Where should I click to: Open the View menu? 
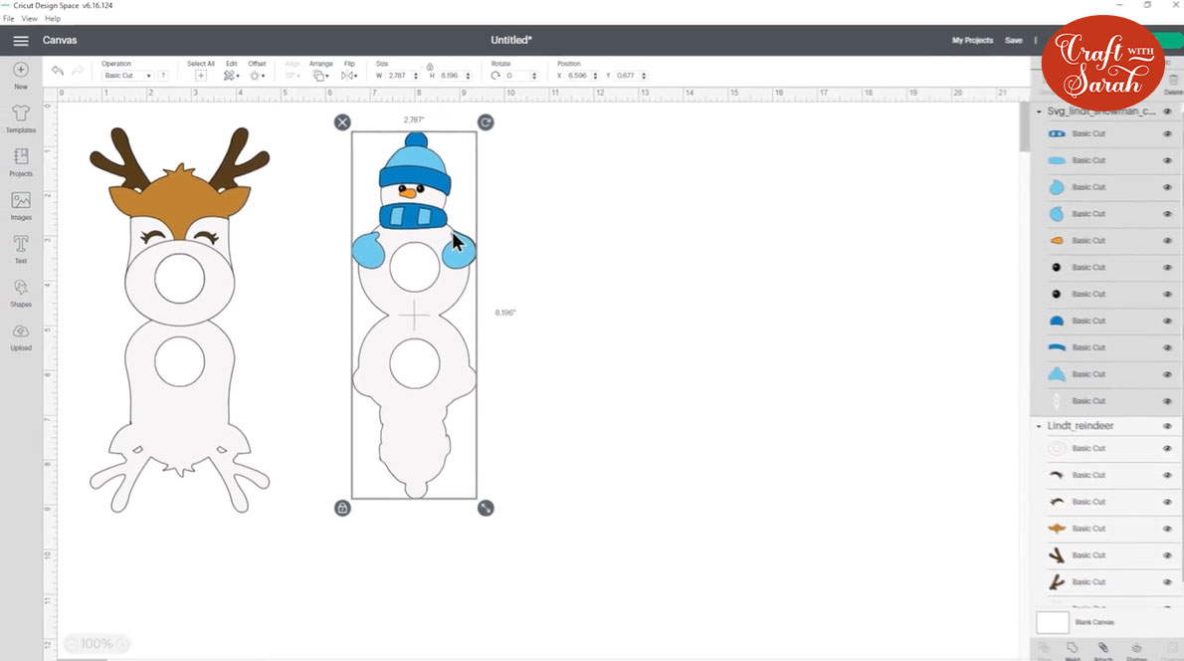[29, 18]
